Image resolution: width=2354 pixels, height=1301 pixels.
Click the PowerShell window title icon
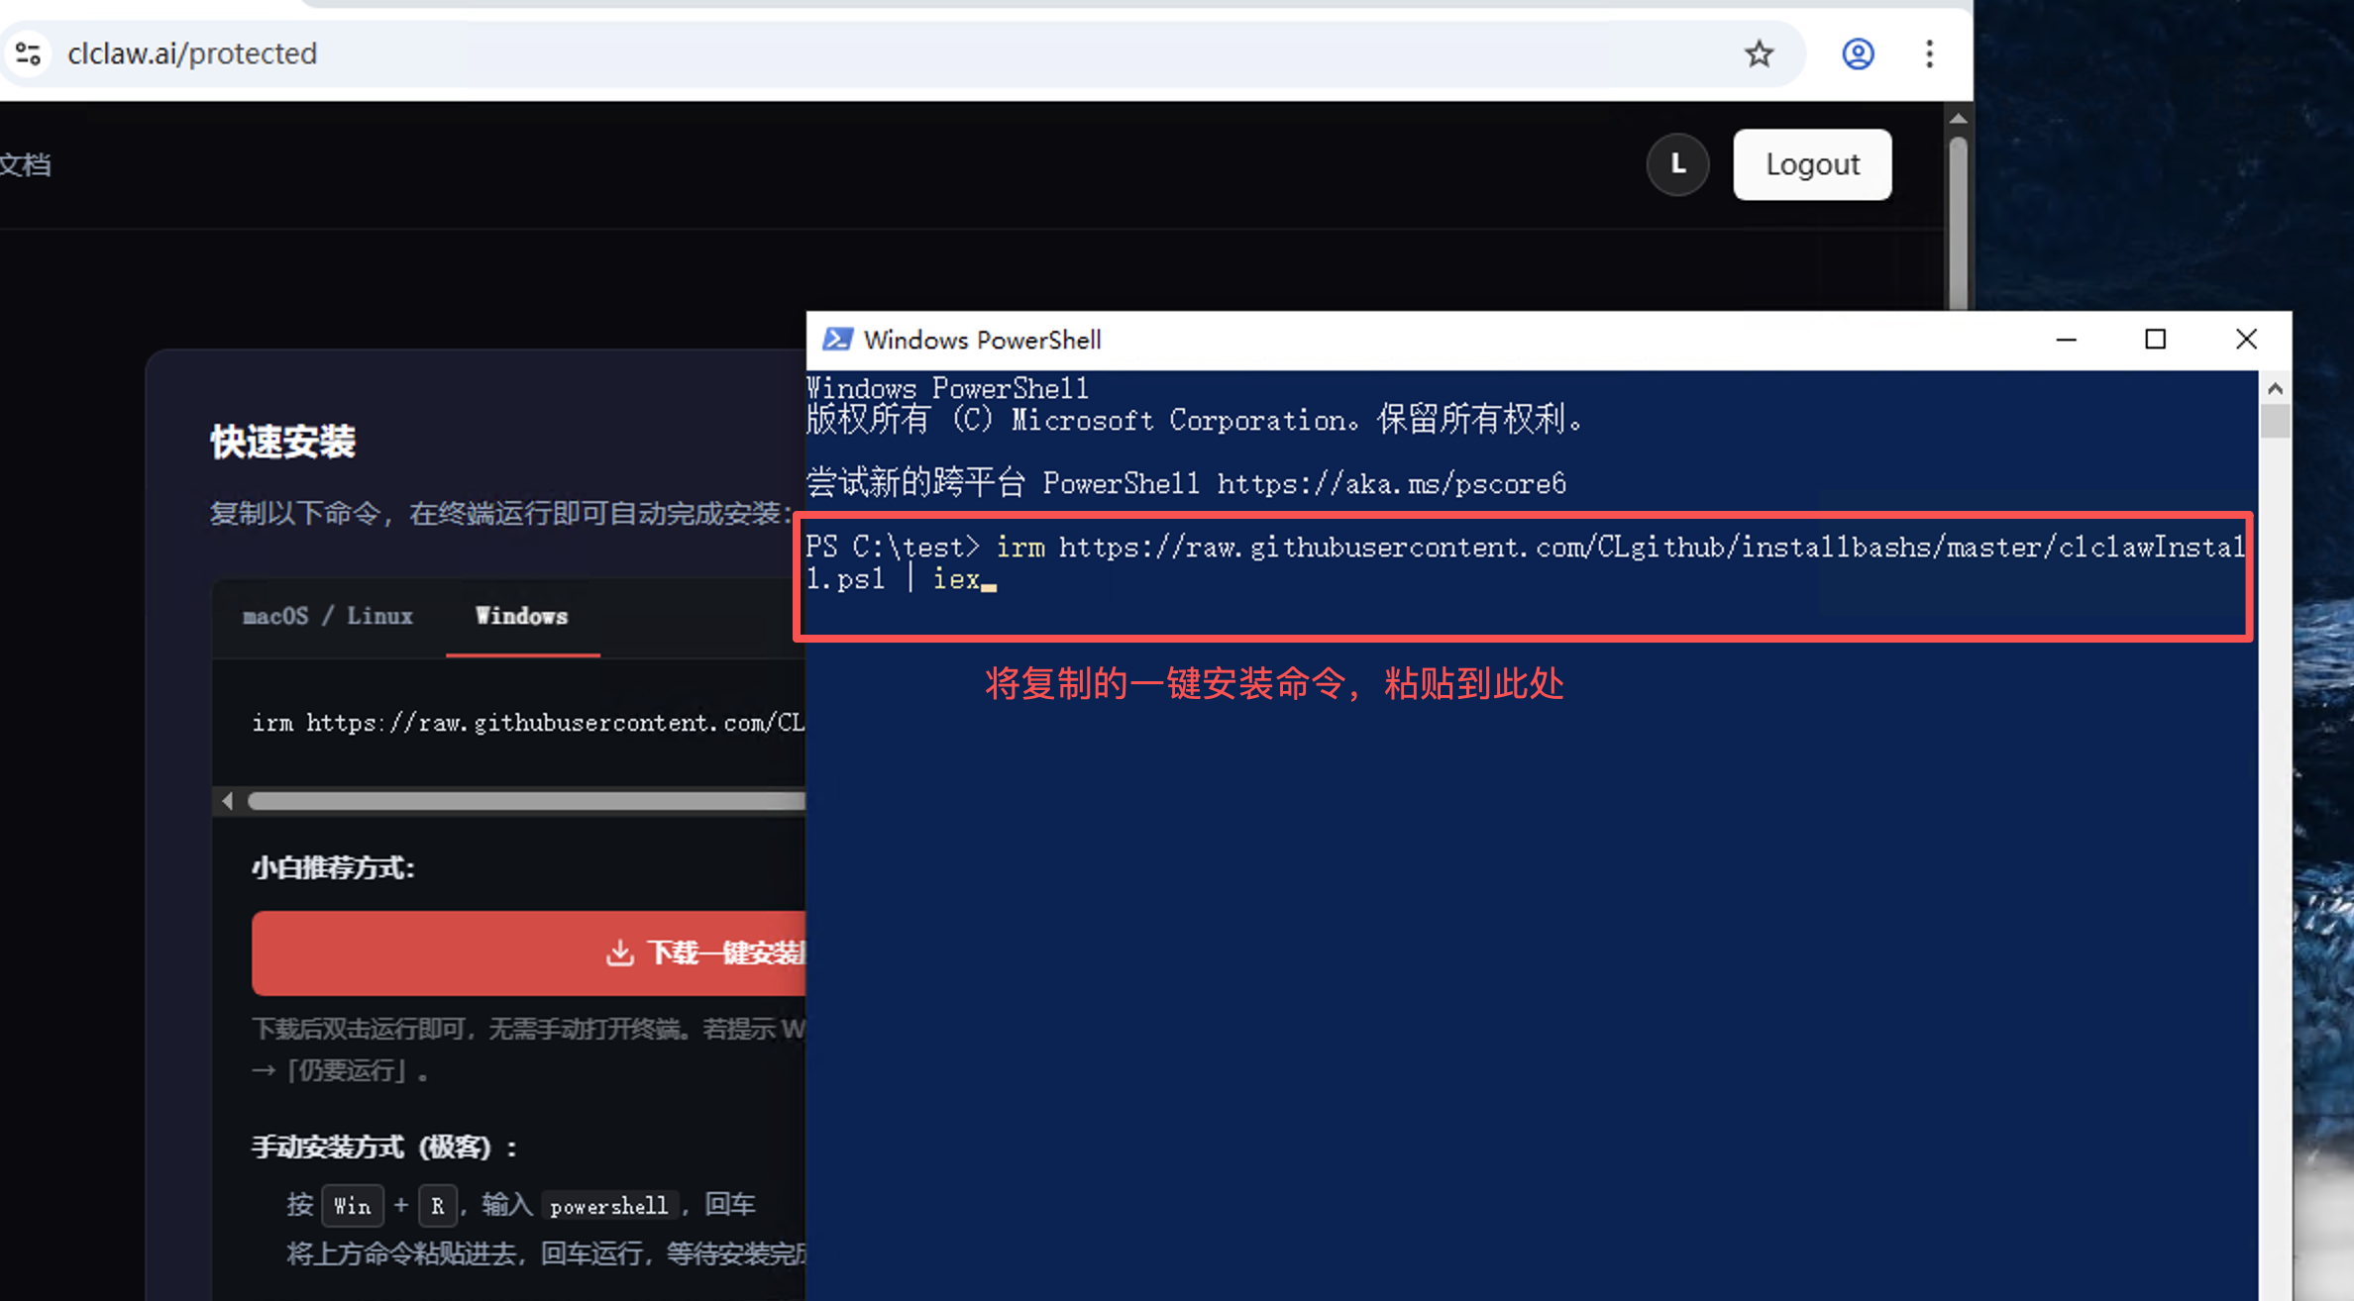click(x=837, y=340)
